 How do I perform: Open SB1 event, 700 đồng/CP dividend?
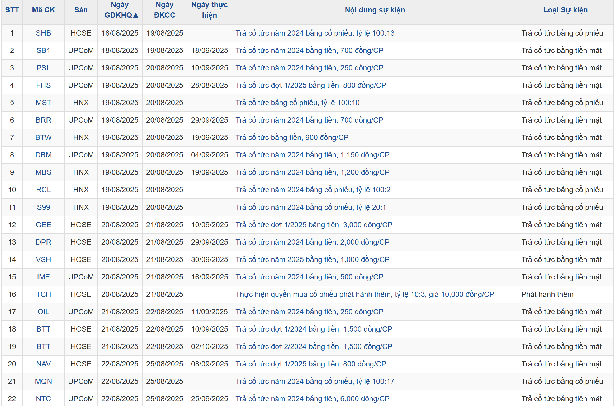309,51
